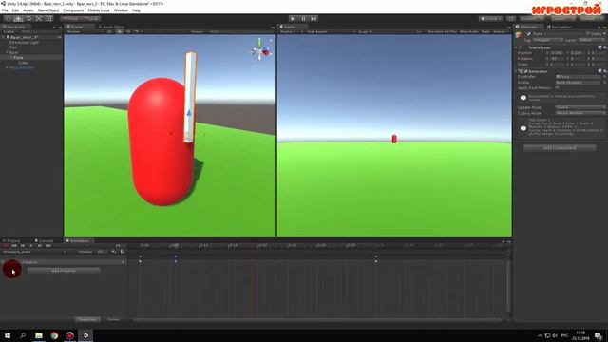Toggle Pivot/Center handle position button

pyautogui.click(x=70, y=19)
